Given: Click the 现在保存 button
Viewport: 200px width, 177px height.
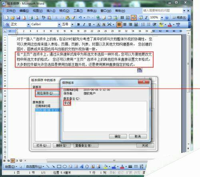Looking at the screenshot, I should click(x=48, y=93).
